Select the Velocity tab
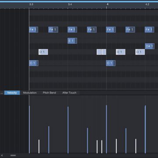The image size is (158, 158). coord(12,93)
